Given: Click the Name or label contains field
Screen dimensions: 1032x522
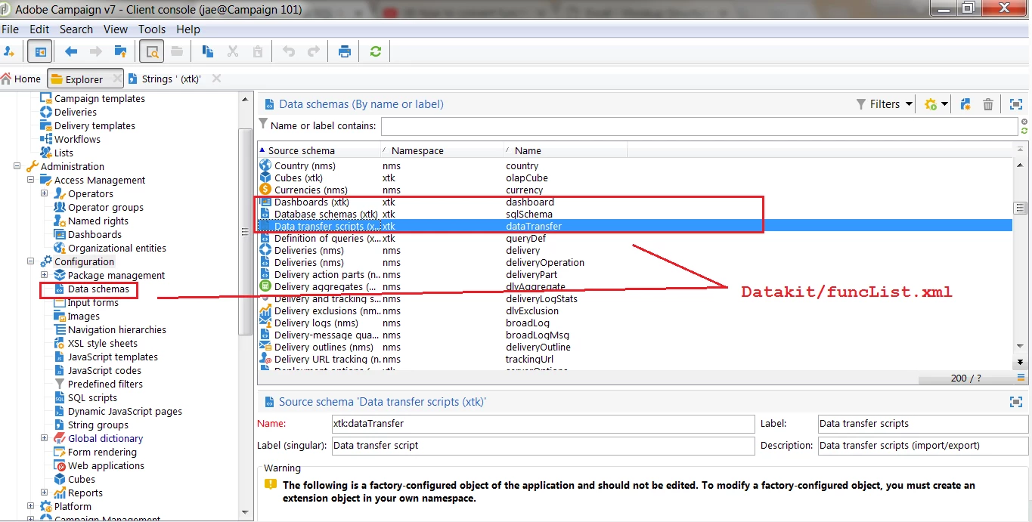Looking at the screenshot, I should (x=699, y=126).
